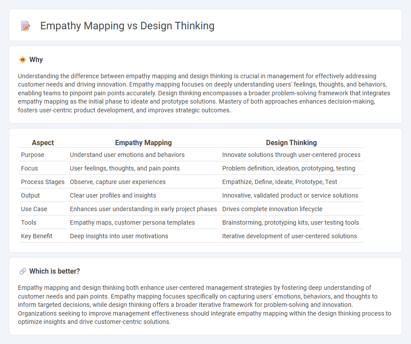Click the 'Use Case' row label
Viewport: 411px width, 344px height.
[x=34, y=209]
